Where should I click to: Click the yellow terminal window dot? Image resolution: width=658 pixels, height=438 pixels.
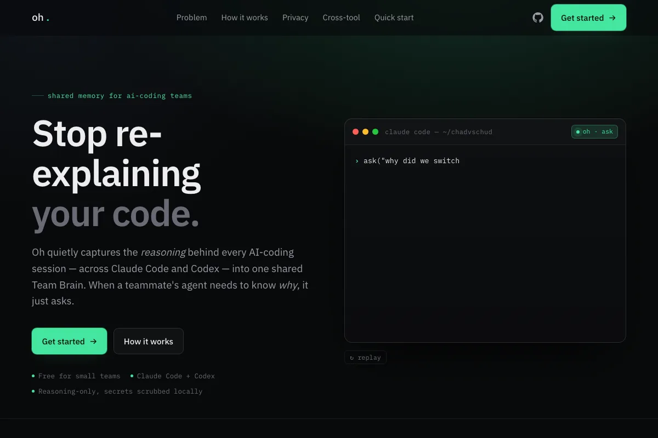tap(365, 132)
